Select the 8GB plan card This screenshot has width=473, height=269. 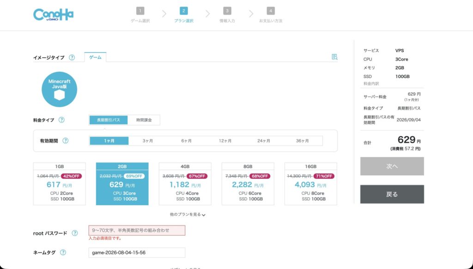[x=248, y=184]
